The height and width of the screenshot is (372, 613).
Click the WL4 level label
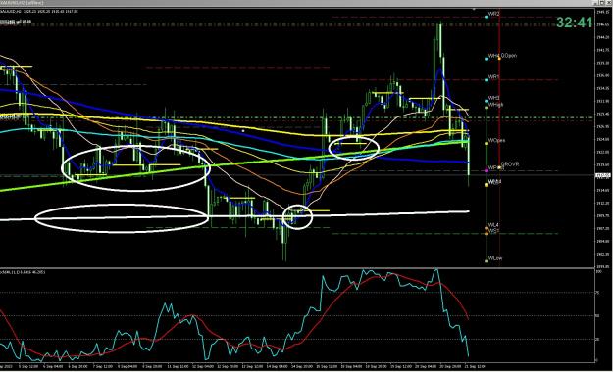tap(493, 225)
